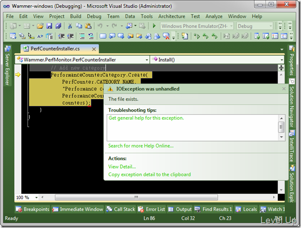Image resolution: width=301 pixels, height=228 pixels.
Task: Open the Output tab
Action: [180, 209]
